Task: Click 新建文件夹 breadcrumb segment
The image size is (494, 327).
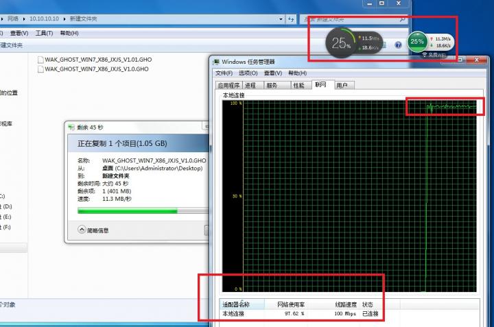Action: pos(83,19)
